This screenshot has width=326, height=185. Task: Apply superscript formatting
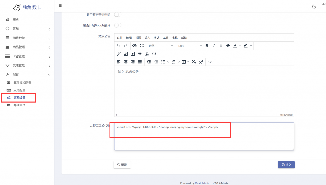click(201, 62)
